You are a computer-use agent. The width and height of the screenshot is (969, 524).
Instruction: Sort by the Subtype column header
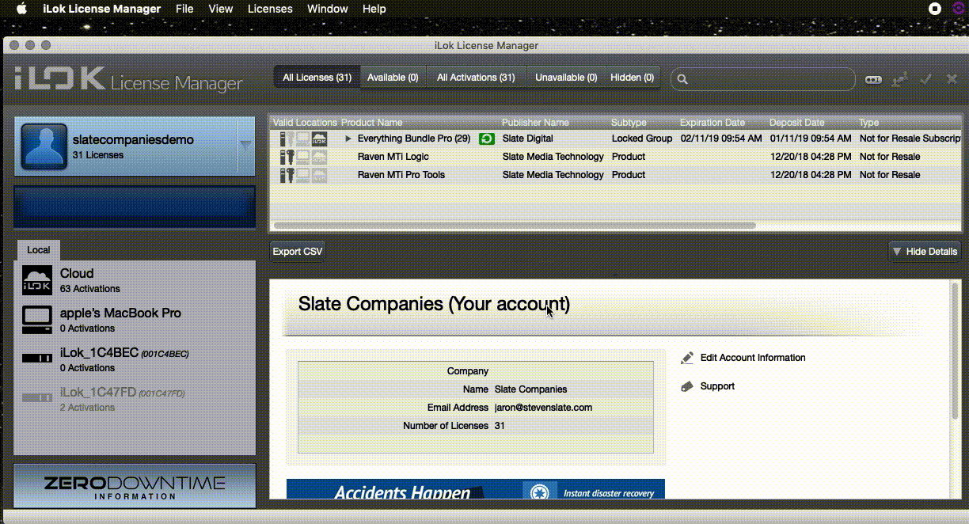pyautogui.click(x=629, y=123)
